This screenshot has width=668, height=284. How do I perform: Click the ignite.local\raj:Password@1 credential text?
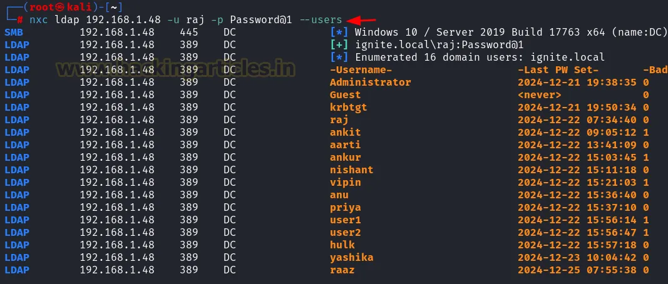(439, 44)
